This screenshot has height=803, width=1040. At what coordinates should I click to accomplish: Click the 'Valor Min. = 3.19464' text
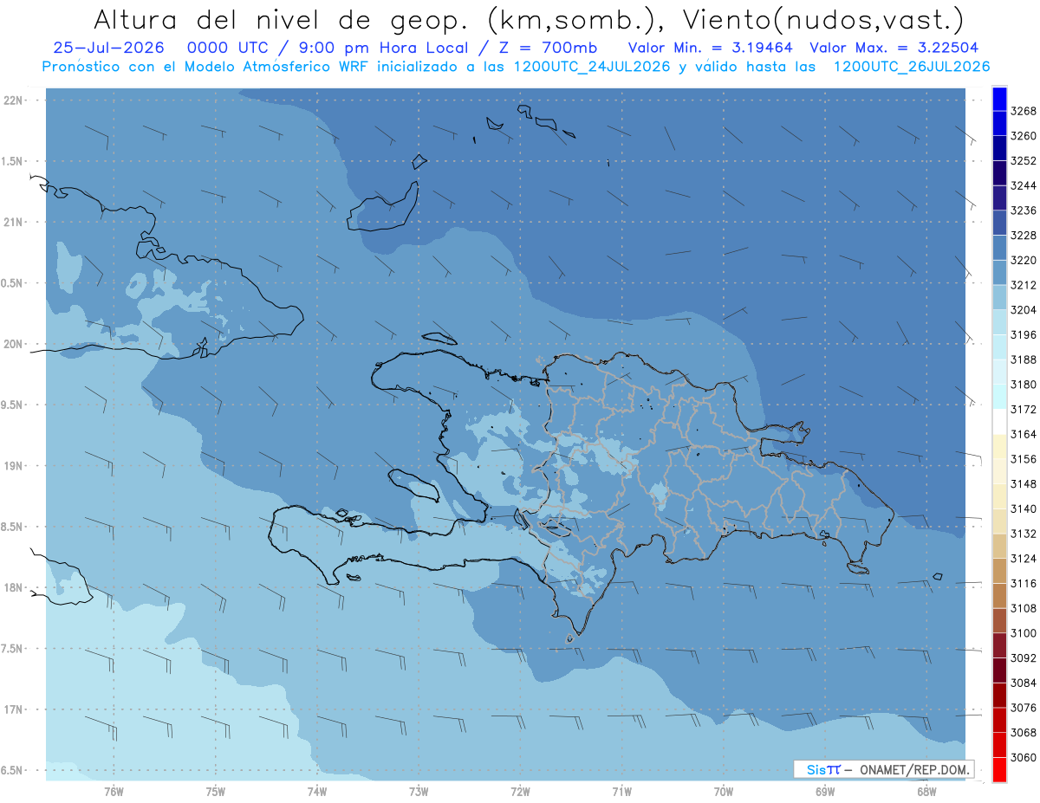[711, 49]
